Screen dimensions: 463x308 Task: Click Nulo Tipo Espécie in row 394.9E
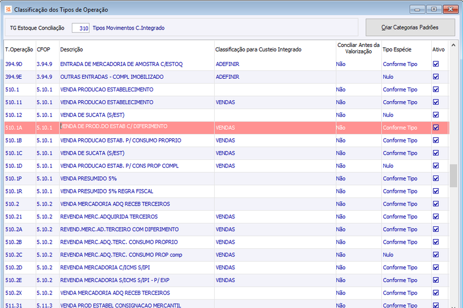click(388, 77)
